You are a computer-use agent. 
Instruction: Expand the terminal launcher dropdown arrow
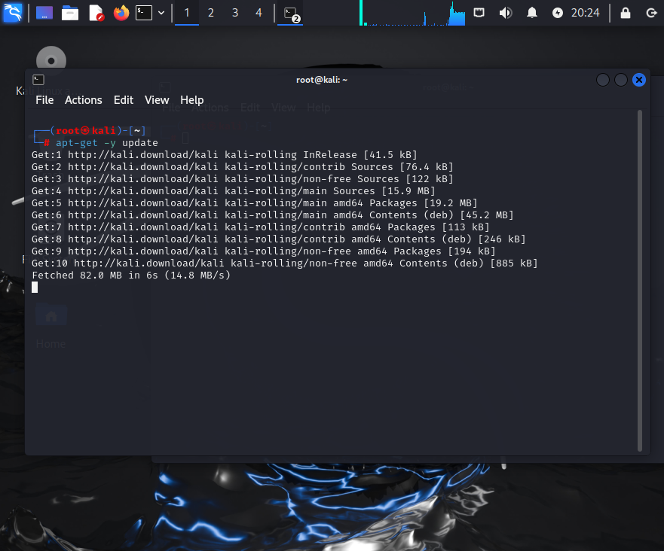pyautogui.click(x=161, y=13)
